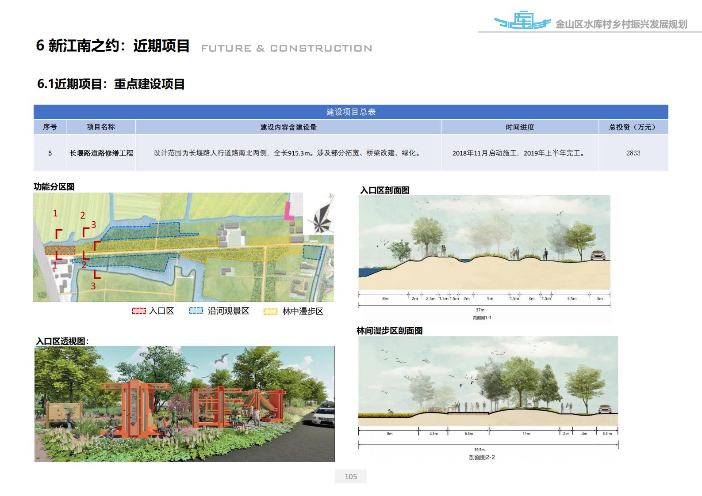This screenshot has width=702, height=496.
Task: Click the car in section 1-1 drawing
Action: (x=598, y=255)
